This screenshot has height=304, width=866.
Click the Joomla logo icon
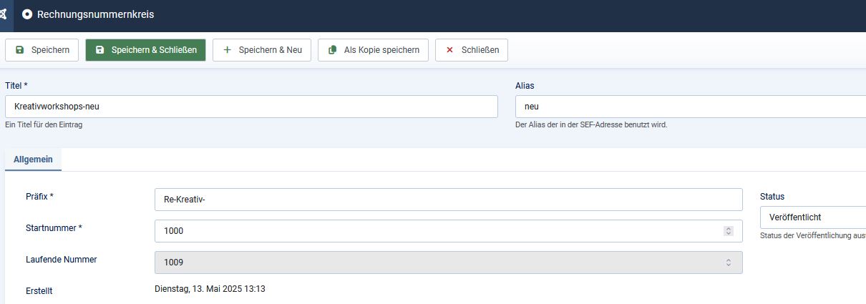(4, 14)
